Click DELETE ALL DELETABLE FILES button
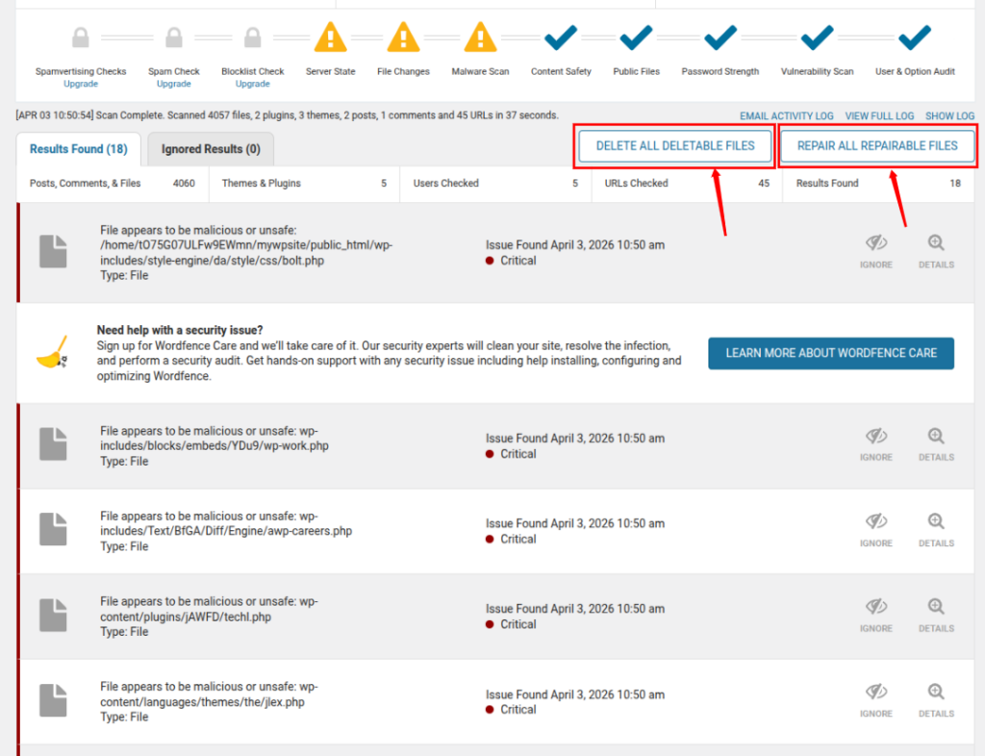Viewport: 985px width, 756px height. click(x=673, y=146)
